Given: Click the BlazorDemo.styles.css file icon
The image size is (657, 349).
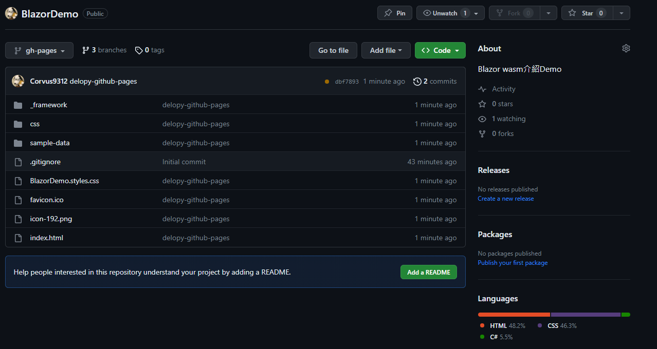Looking at the screenshot, I should point(18,181).
